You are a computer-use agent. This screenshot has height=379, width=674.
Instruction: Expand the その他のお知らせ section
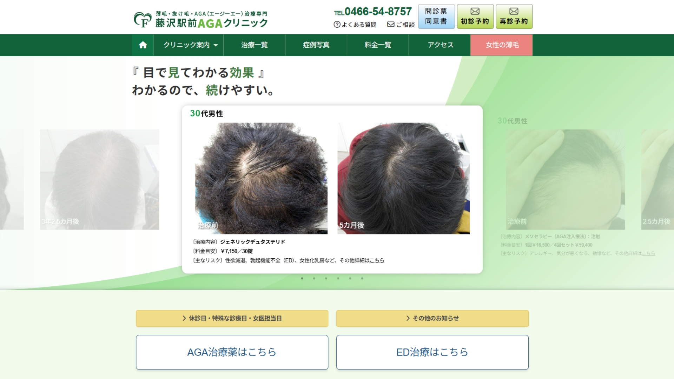point(432,318)
